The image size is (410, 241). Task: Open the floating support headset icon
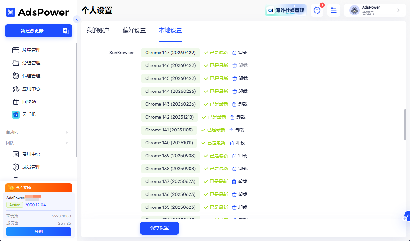tap(407, 216)
